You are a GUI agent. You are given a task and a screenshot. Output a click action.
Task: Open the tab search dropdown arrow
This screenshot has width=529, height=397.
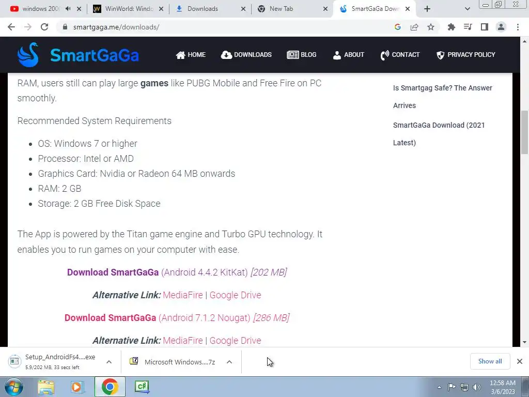467,9
